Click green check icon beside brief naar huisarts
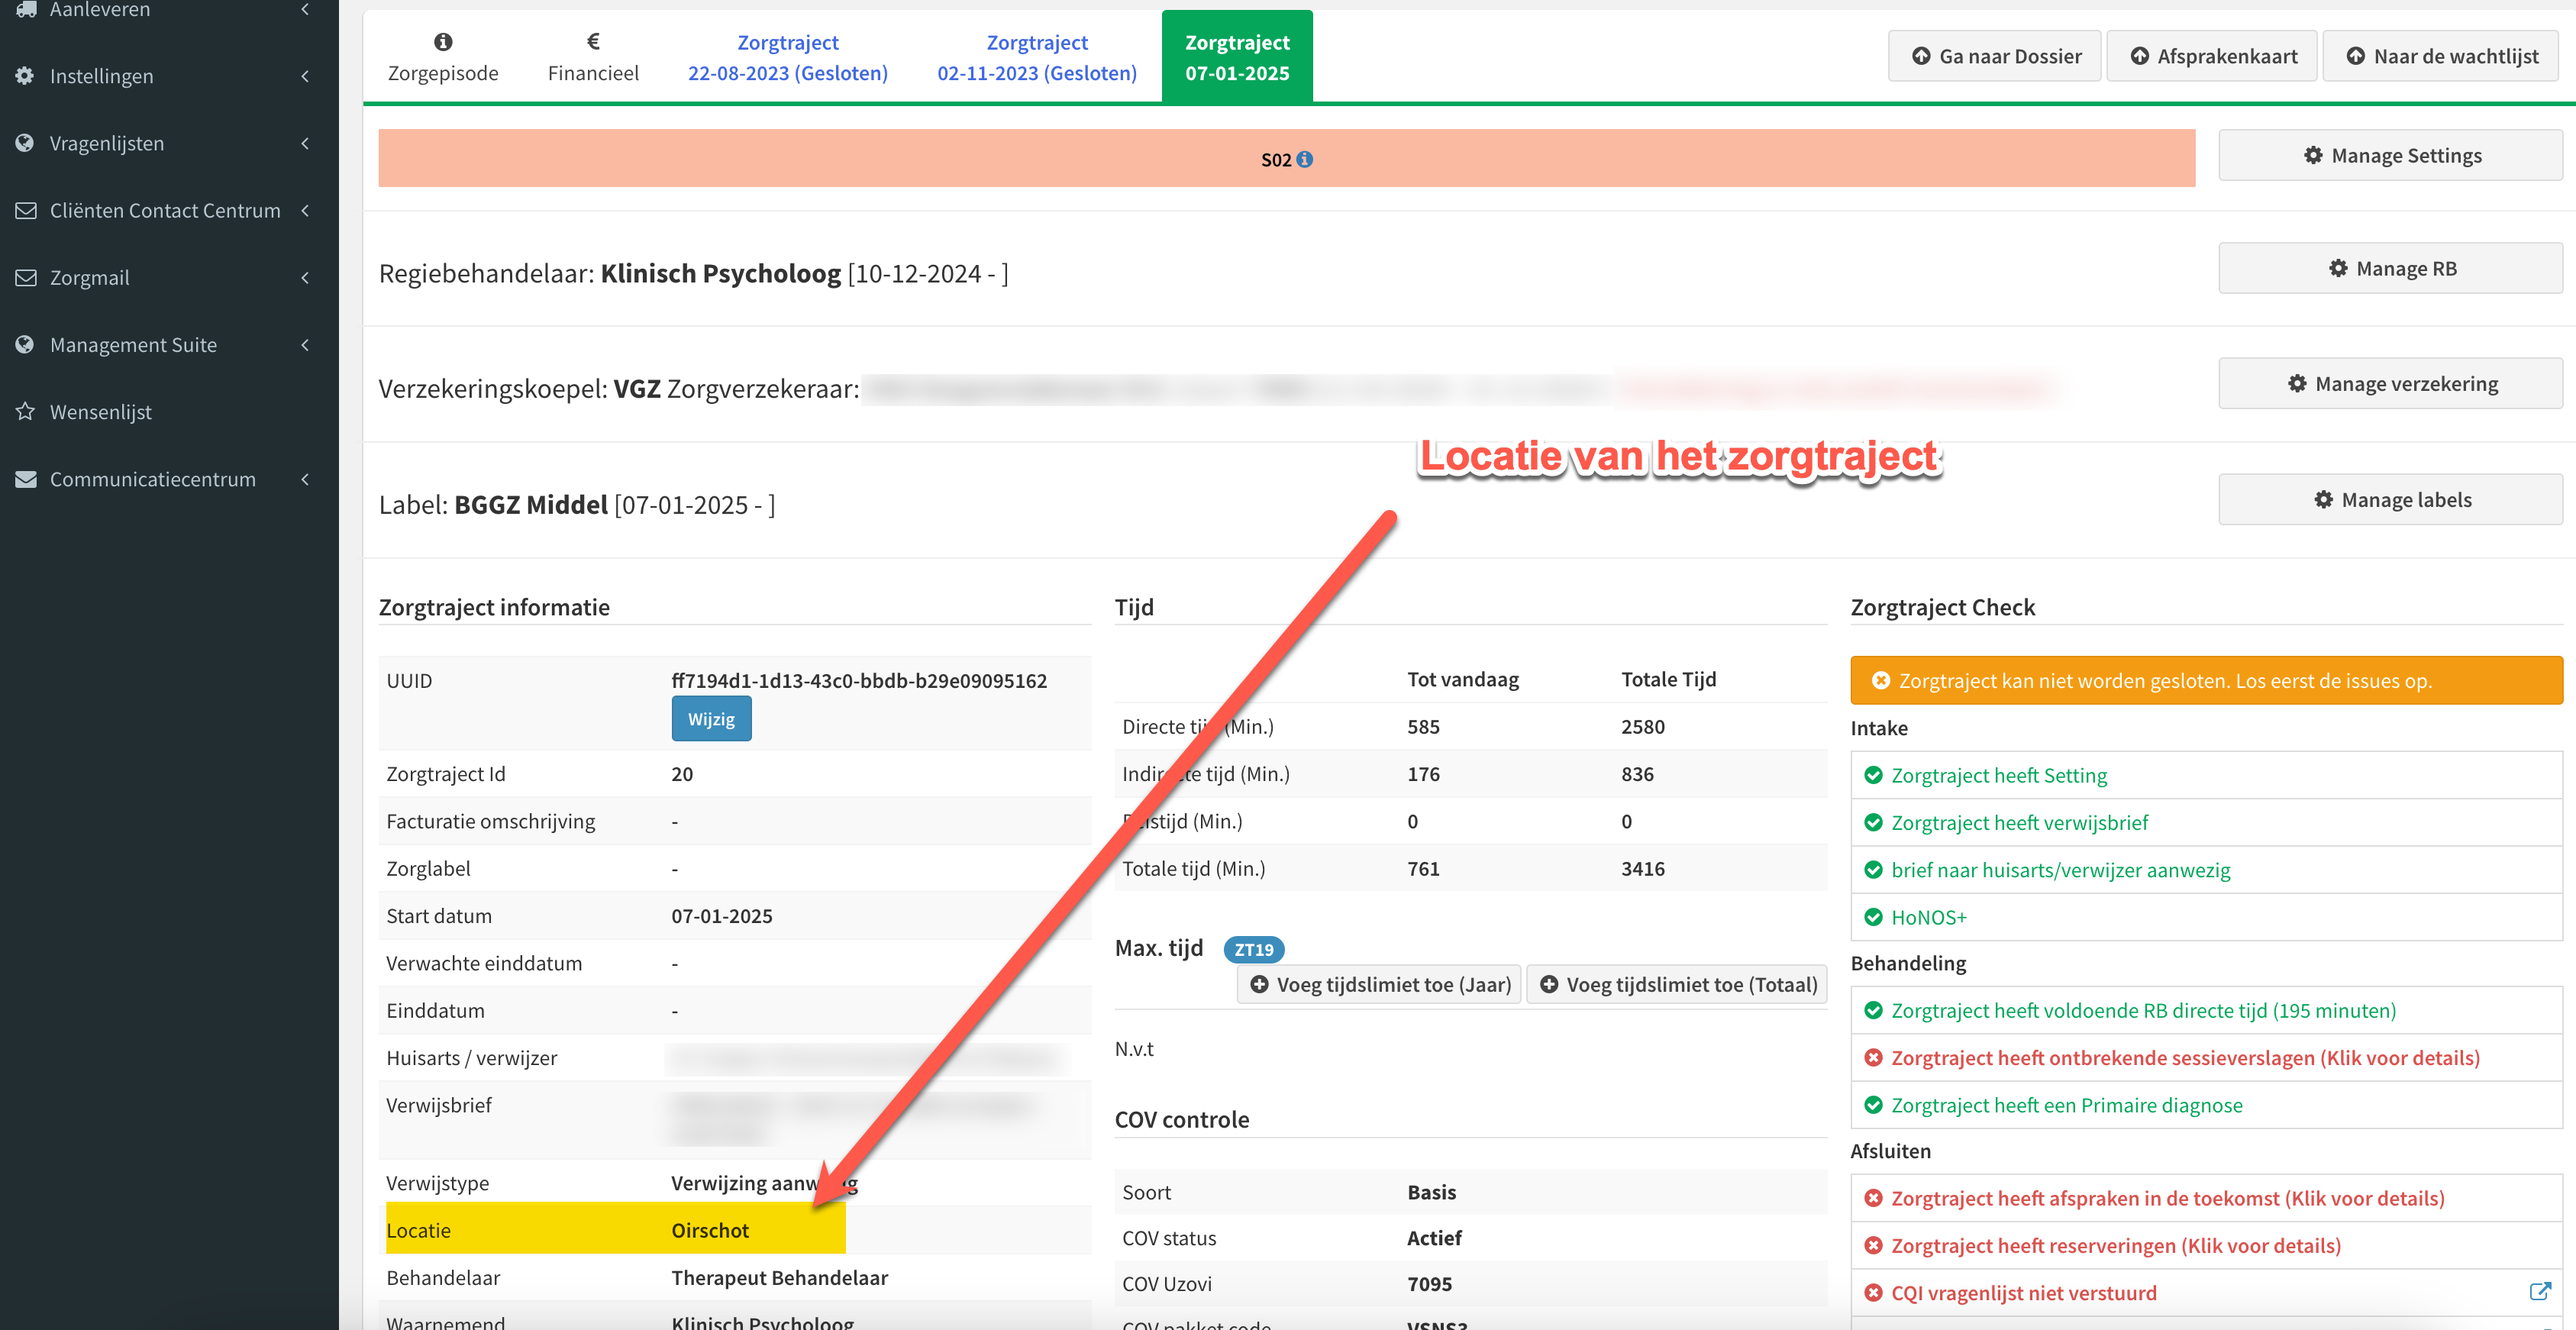Screen dimensions: 2576x1330 pos(1873,870)
